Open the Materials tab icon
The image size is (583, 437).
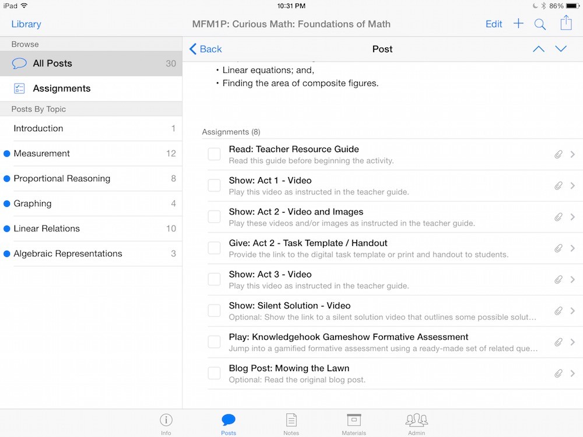tap(354, 423)
